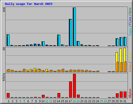Screen dimensions: 133x104
Task: Click the KBytes legend label
Action: coord(130,93)
